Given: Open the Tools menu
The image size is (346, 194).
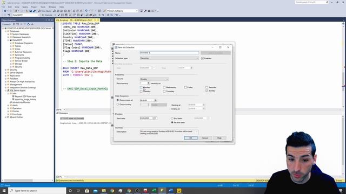Looking at the screenshot, I should pyautogui.click(x=43, y=7).
